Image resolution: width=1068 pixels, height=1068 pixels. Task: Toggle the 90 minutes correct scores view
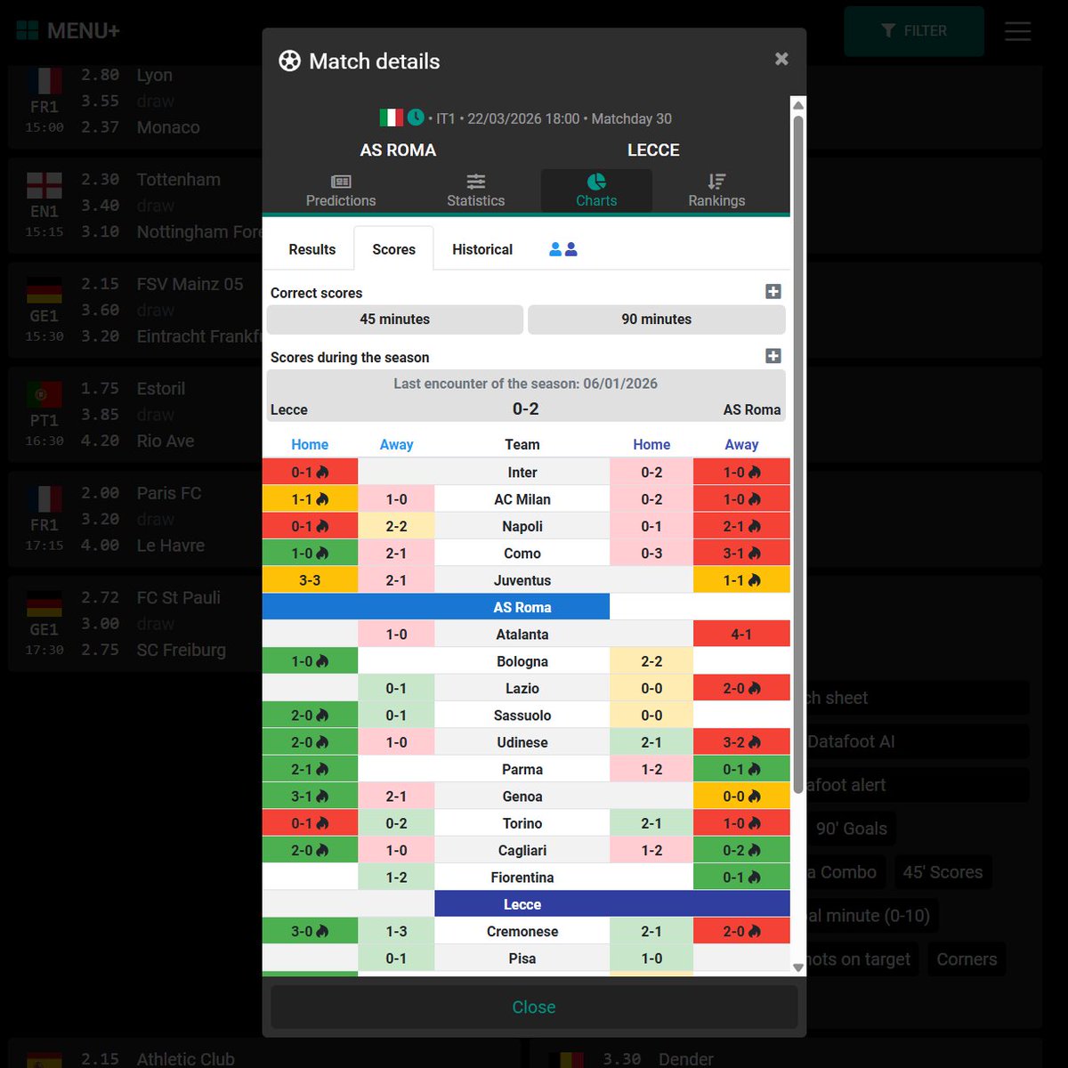click(x=656, y=319)
